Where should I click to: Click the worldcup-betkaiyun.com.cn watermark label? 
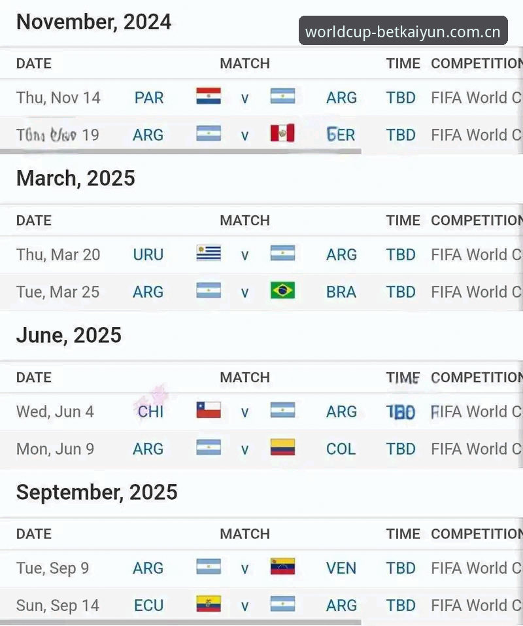point(403,31)
